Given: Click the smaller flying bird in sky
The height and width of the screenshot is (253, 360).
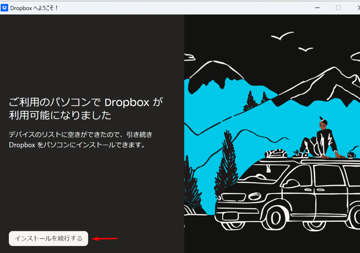Looking at the screenshot, I should pyautogui.click(x=305, y=49).
